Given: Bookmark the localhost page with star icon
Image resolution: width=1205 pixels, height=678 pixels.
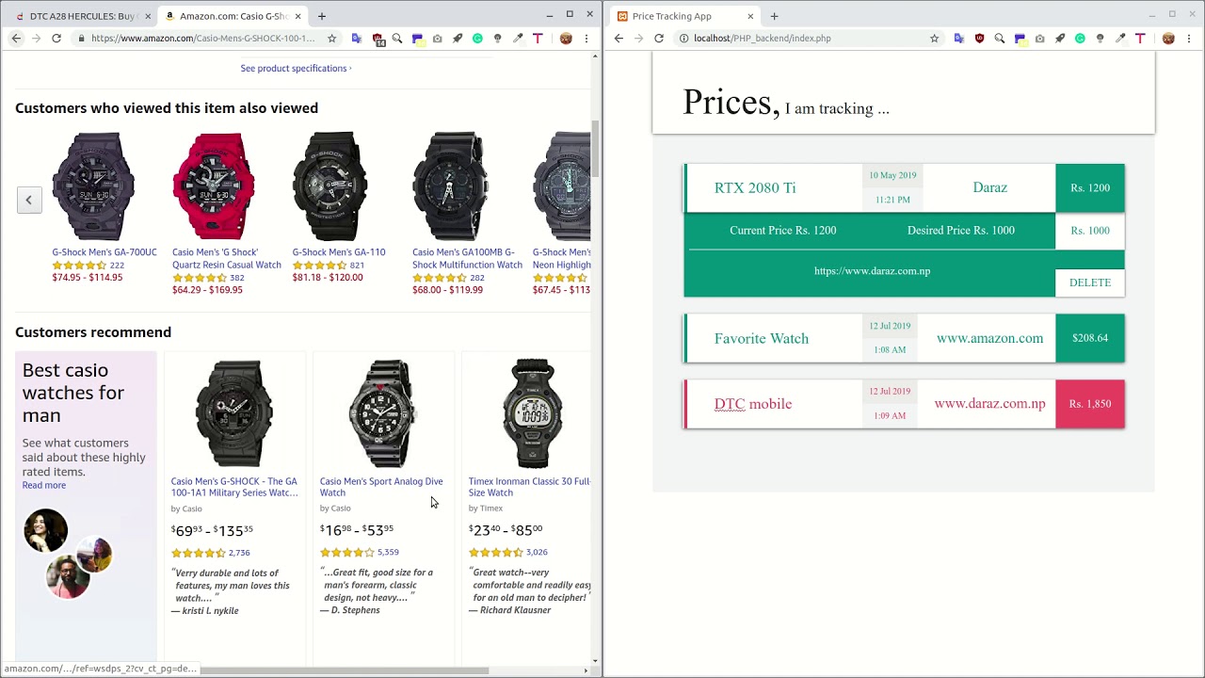Looking at the screenshot, I should [x=934, y=39].
